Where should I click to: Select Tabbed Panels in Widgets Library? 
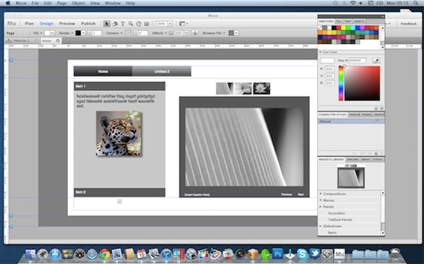tap(340, 220)
